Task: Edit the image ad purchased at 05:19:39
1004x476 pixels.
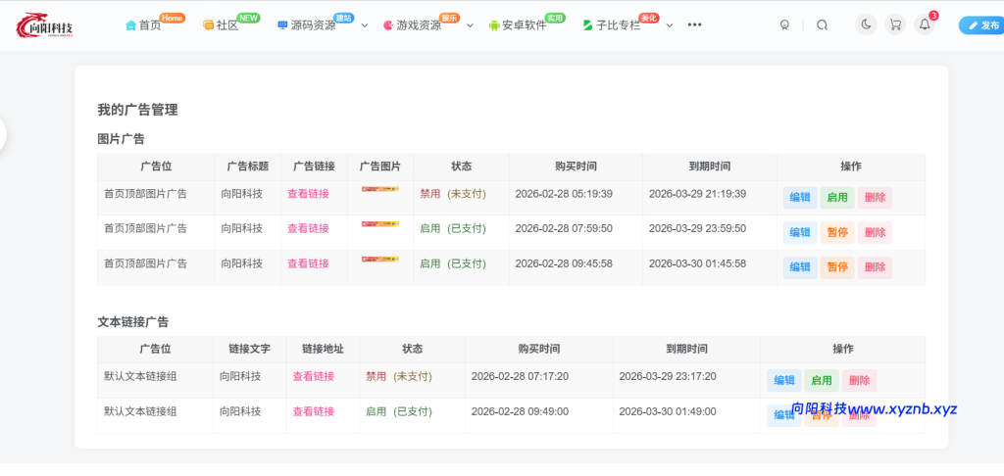Action: (800, 198)
